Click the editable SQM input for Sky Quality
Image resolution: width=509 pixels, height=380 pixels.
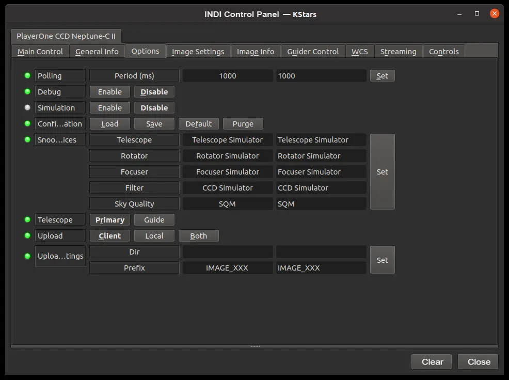click(x=321, y=203)
